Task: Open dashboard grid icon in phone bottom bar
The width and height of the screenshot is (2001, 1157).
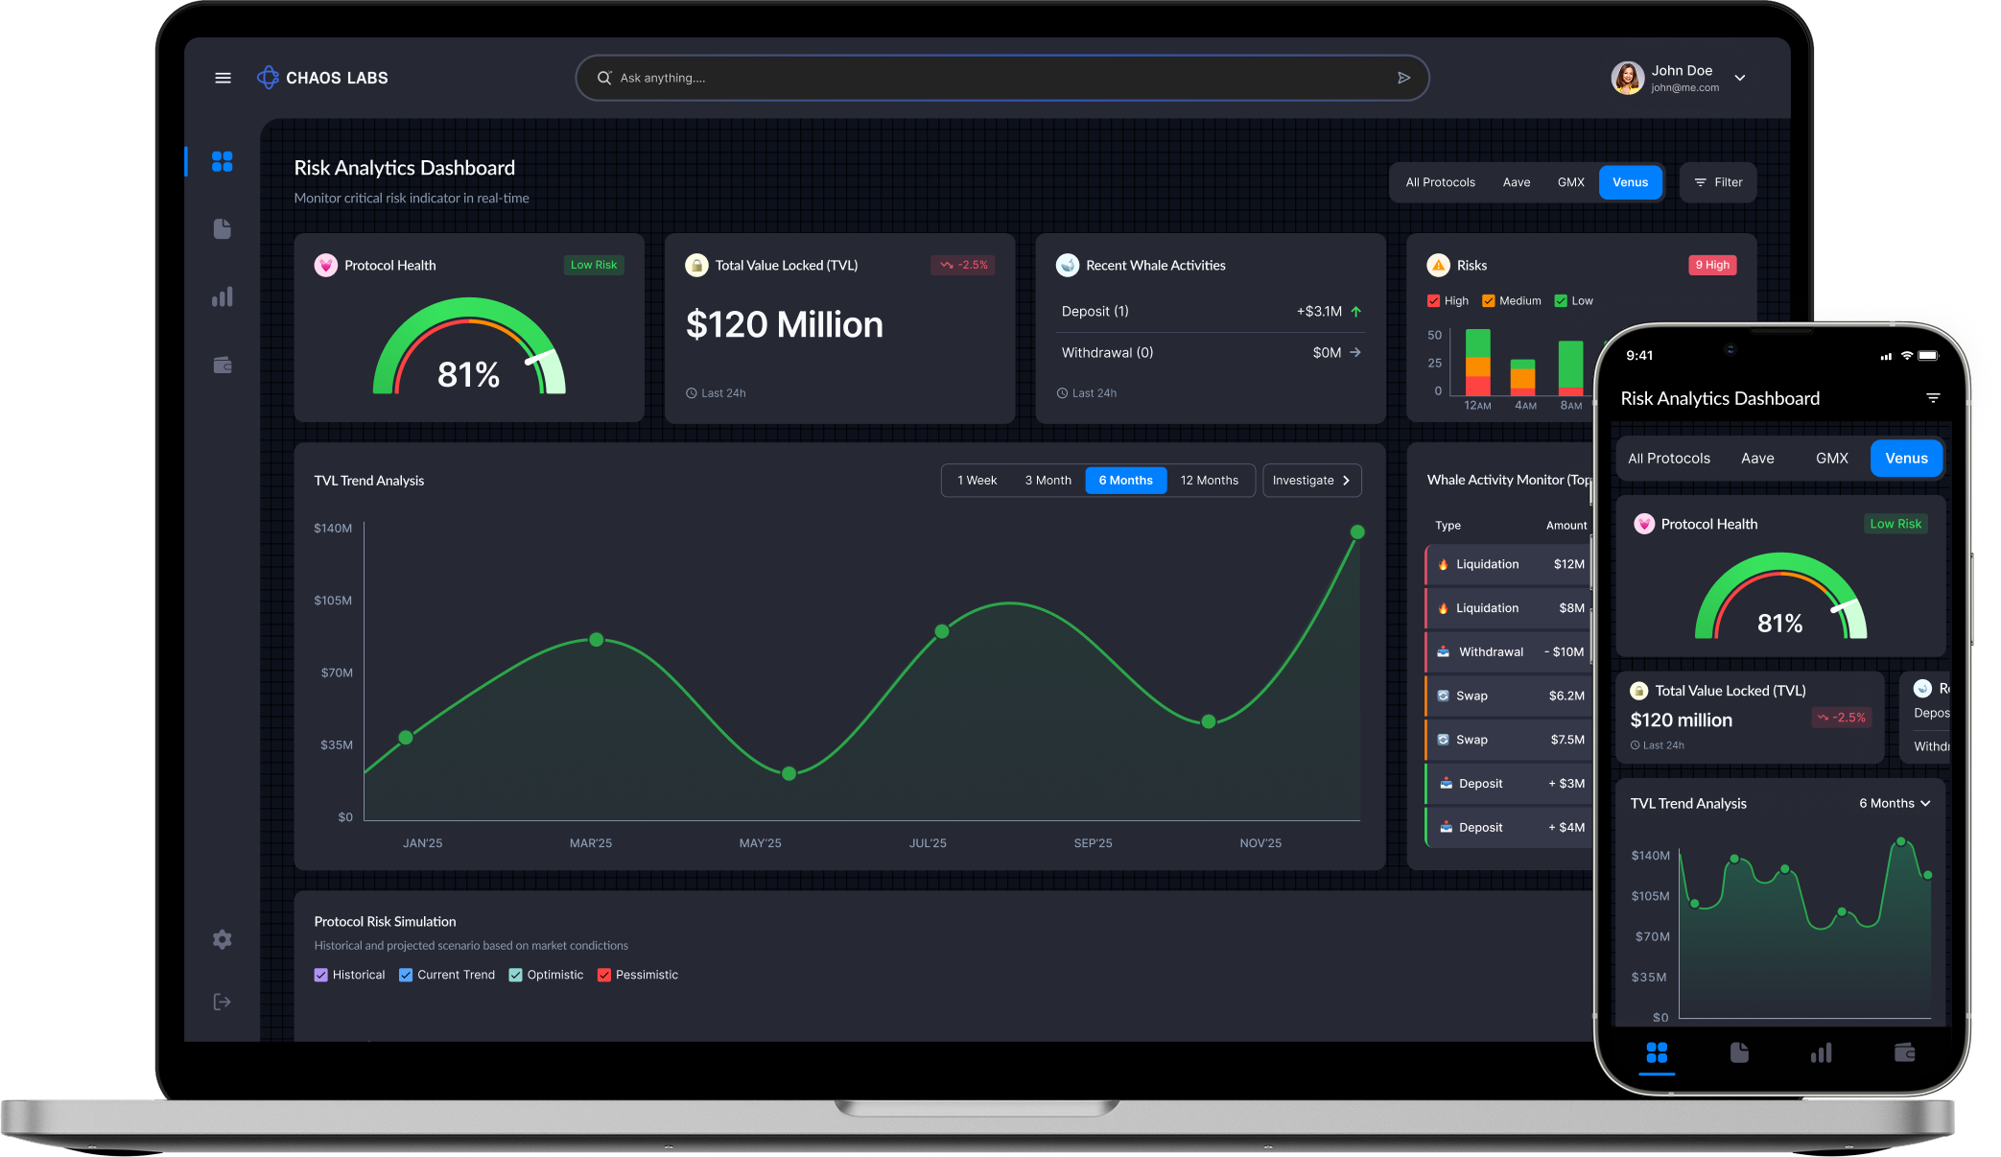Action: point(1657,1052)
